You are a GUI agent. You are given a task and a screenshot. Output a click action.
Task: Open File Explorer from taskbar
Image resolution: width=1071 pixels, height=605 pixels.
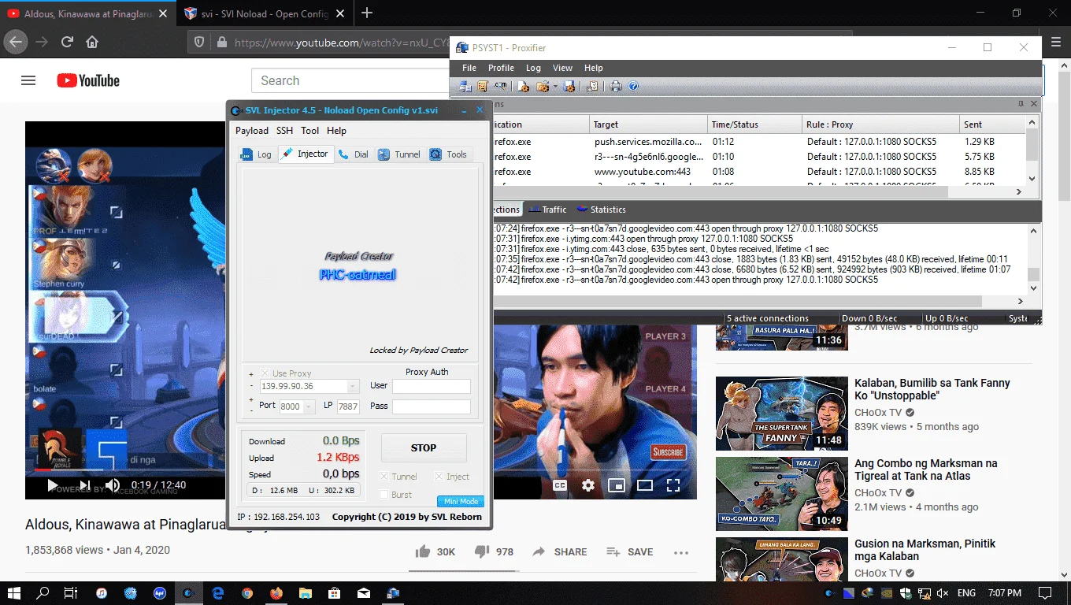[x=305, y=592]
